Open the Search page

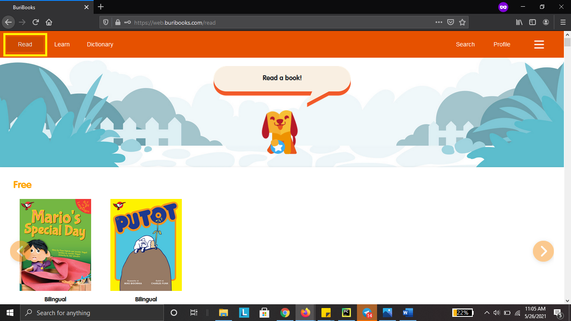[465, 44]
